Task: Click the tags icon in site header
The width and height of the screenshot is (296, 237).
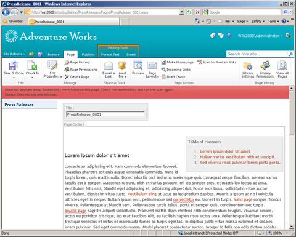Action: pos(213,35)
